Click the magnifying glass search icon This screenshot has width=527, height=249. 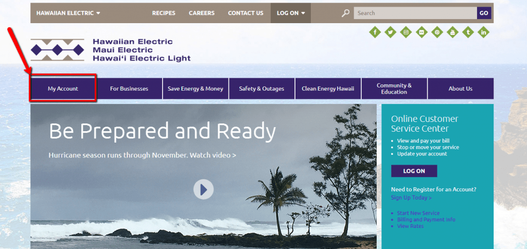tap(345, 13)
